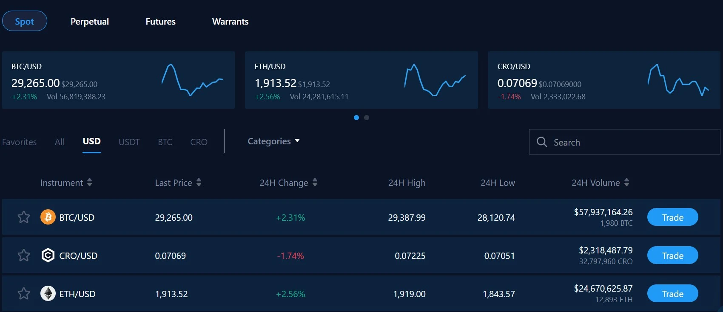The image size is (723, 312).
Task: Go to first carousel page dot
Action: pos(356,118)
